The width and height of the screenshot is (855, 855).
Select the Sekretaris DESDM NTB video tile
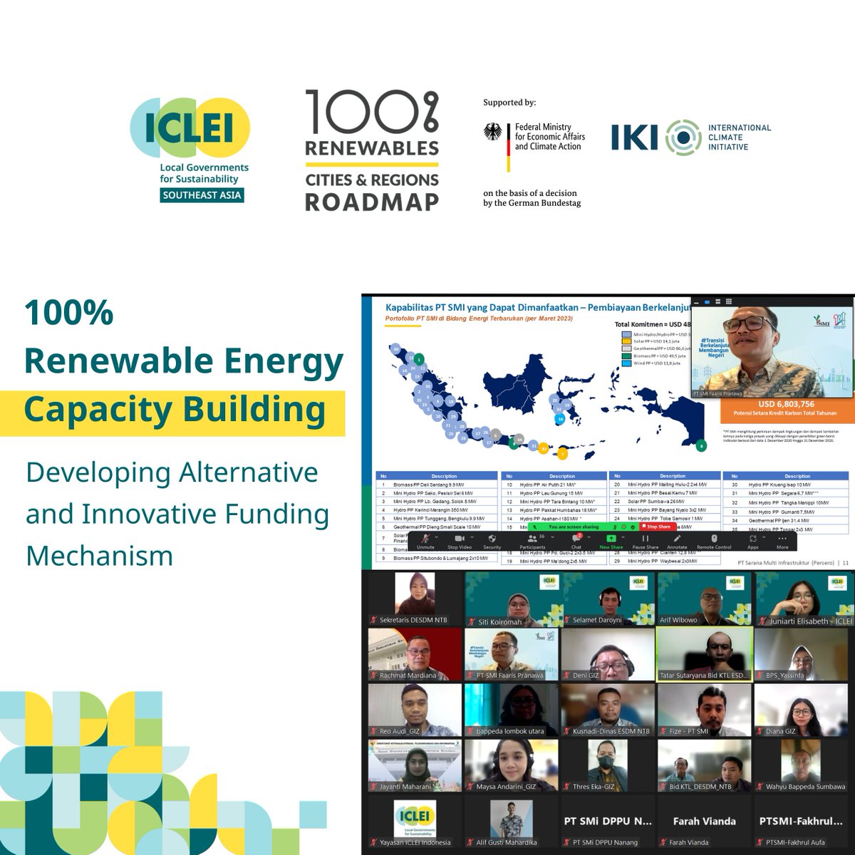click(x=414, y=598)
